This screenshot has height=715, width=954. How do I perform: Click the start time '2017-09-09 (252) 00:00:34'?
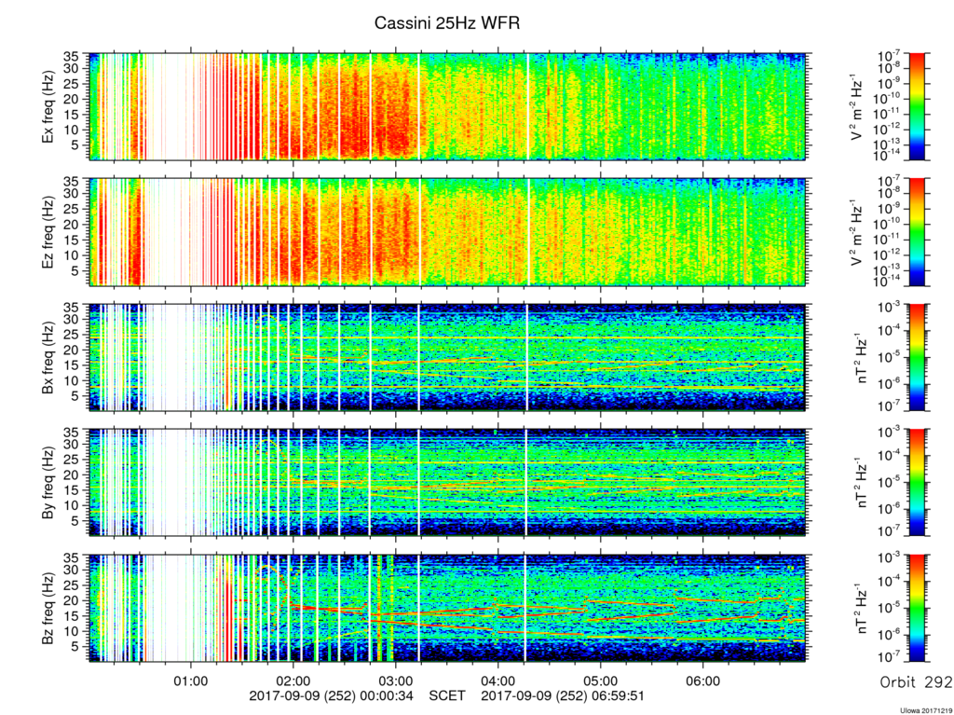(331, 695)
